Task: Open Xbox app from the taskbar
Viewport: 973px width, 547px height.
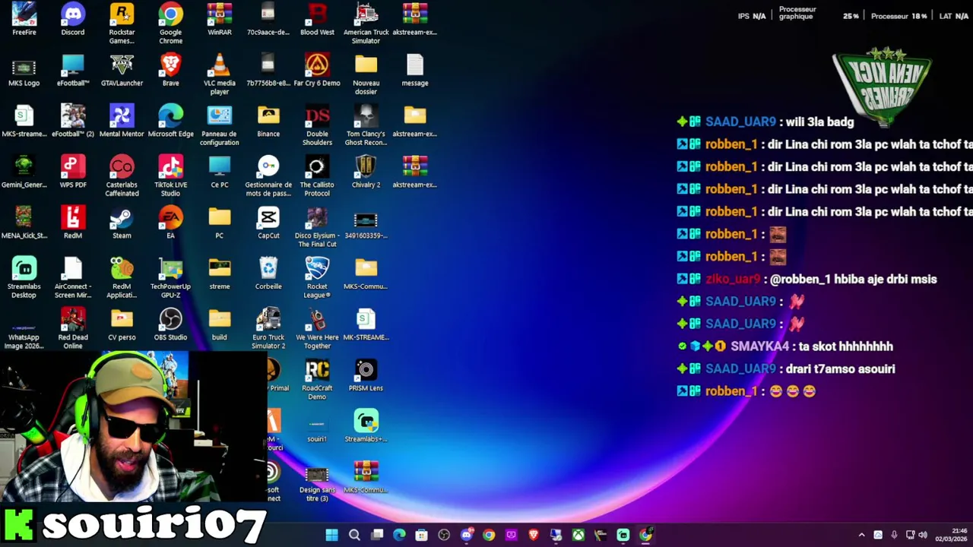Action: pyautogui.click(x=578, y=535)
